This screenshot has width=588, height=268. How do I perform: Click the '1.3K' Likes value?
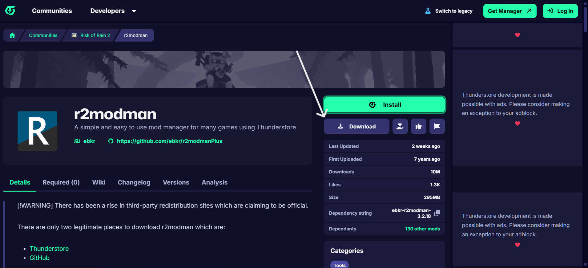point(435,185)
